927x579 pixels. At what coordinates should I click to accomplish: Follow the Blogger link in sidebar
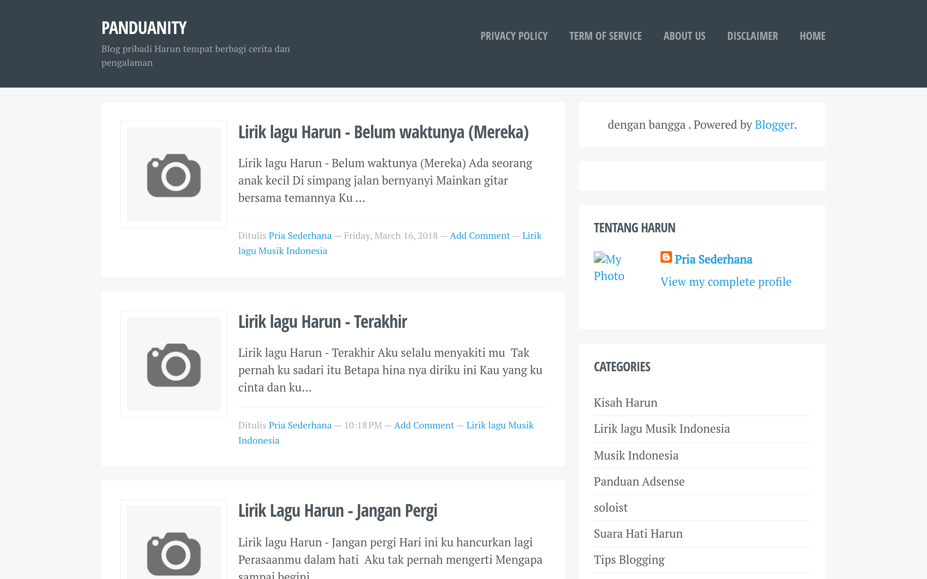click(x=774, y=125)
